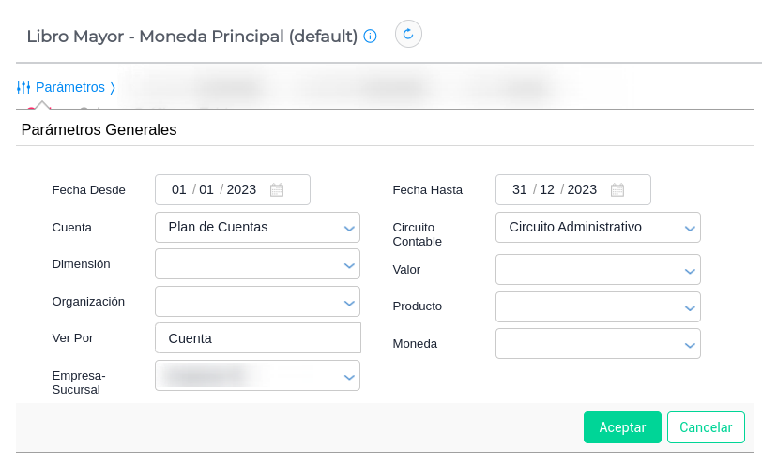
Task: Open the Dimensión dropdown
Action: (349, 265)
